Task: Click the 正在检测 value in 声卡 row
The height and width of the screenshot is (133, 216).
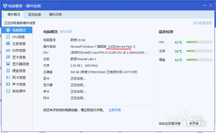Action: click(78, 92)
